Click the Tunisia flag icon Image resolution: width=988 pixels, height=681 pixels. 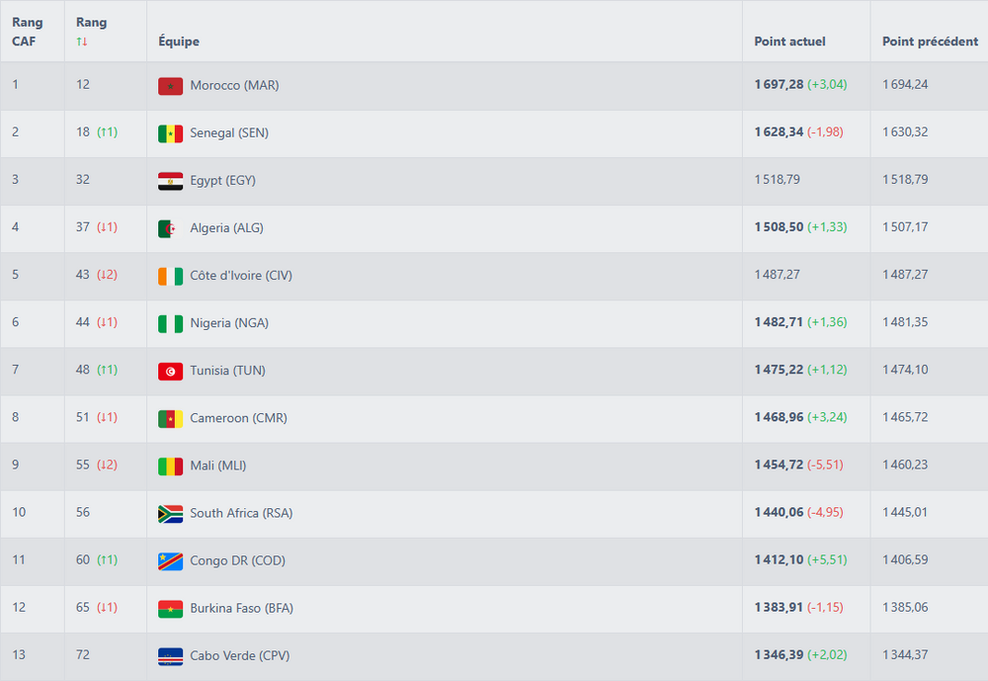tap(170, 371)
